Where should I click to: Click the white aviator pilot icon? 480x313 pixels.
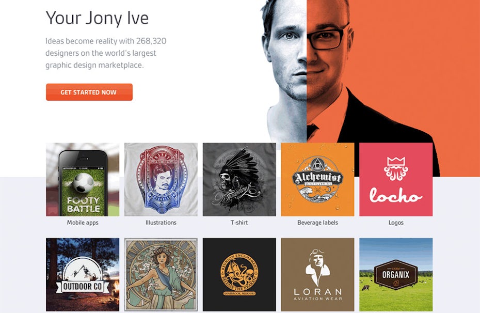coord(318,268)
